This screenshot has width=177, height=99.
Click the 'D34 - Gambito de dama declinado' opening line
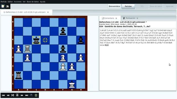point(125,26)
